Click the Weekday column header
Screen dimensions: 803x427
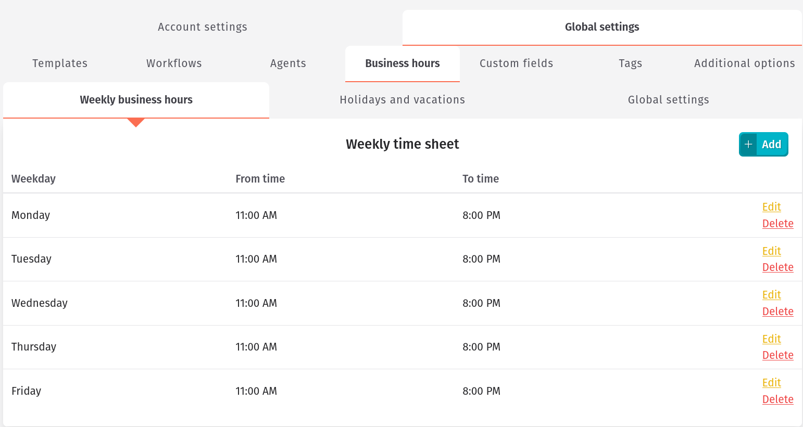point(33,179)
